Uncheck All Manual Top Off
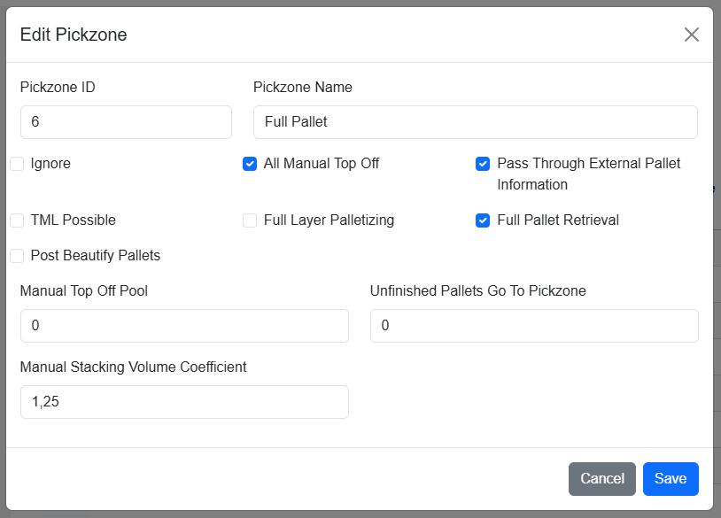 point(250,164)
